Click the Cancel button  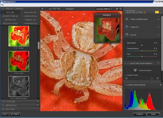coord(140,114)
